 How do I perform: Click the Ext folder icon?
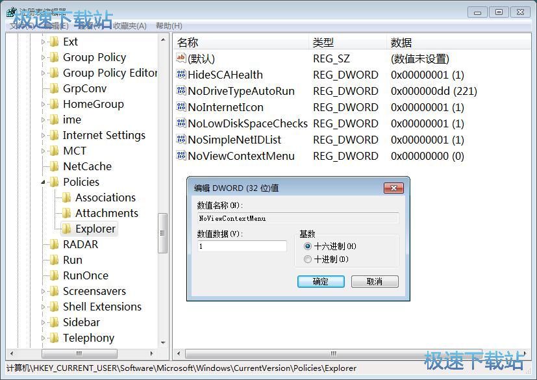[54, 42]
